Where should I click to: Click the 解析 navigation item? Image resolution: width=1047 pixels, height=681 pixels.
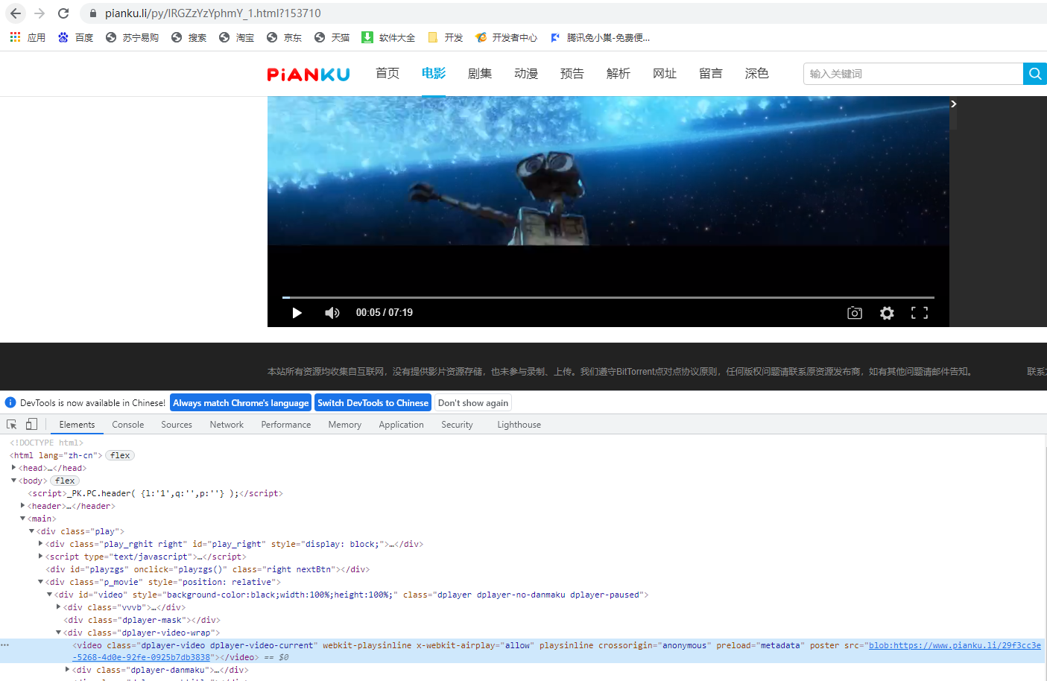coord(619,73)
